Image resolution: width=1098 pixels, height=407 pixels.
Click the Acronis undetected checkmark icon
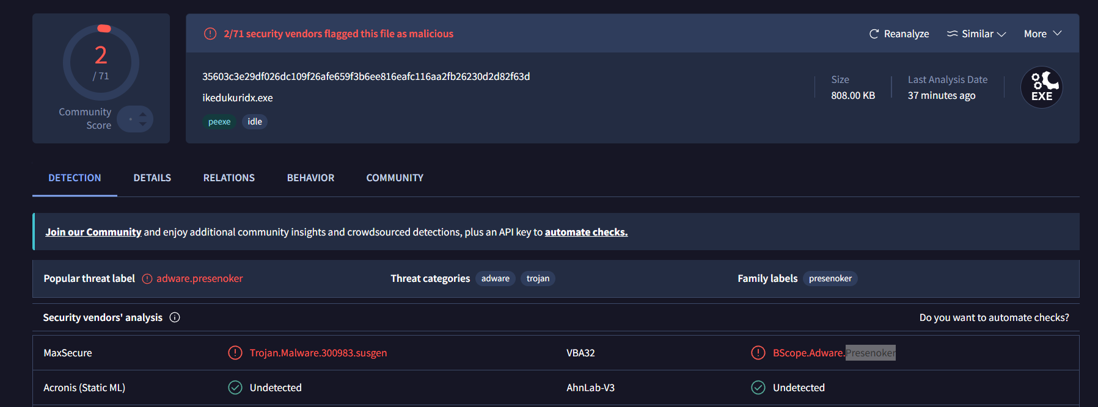235,387
